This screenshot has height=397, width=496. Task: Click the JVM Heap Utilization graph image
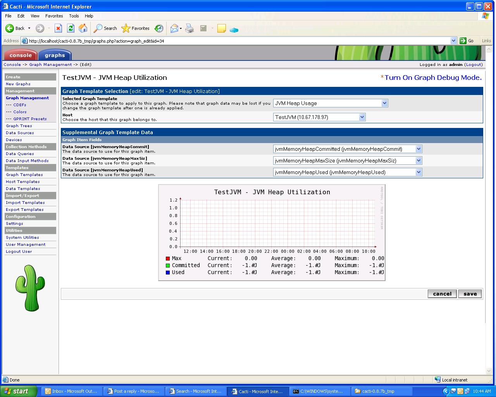pyautogui.click(x=272, y=233)
